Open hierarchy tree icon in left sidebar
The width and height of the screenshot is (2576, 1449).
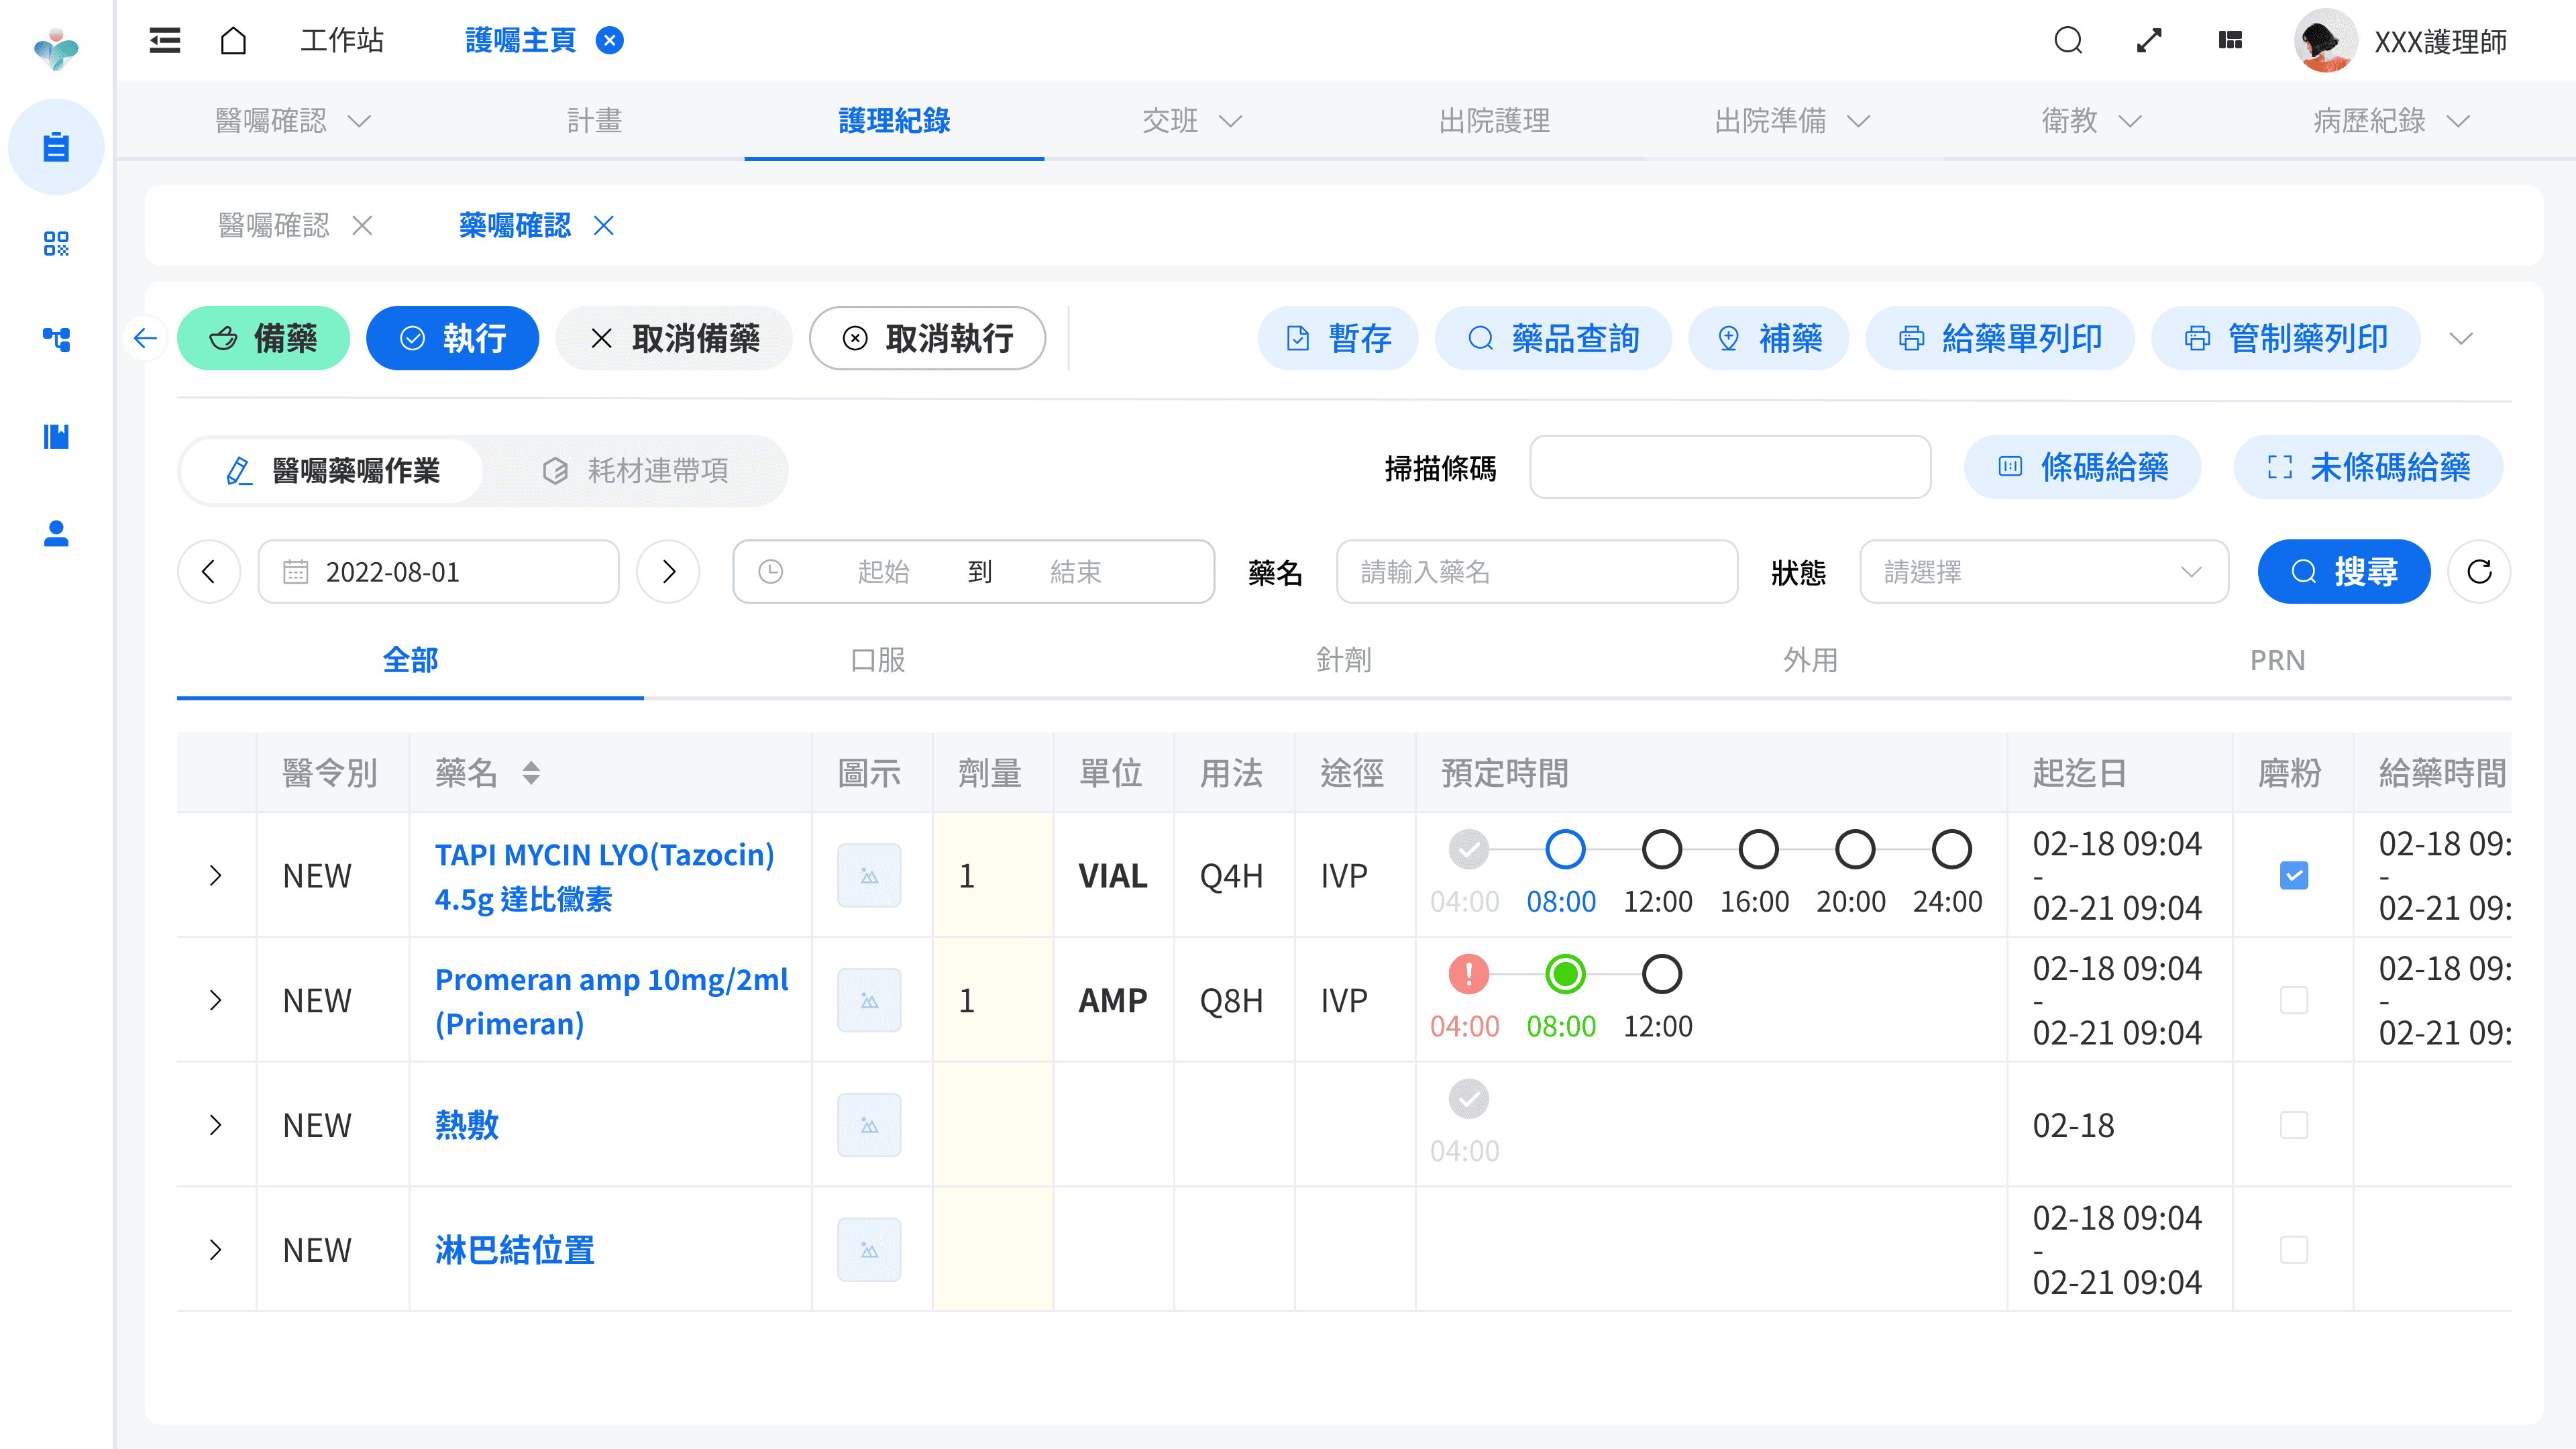pyautogui.click(x=56, y=339)
